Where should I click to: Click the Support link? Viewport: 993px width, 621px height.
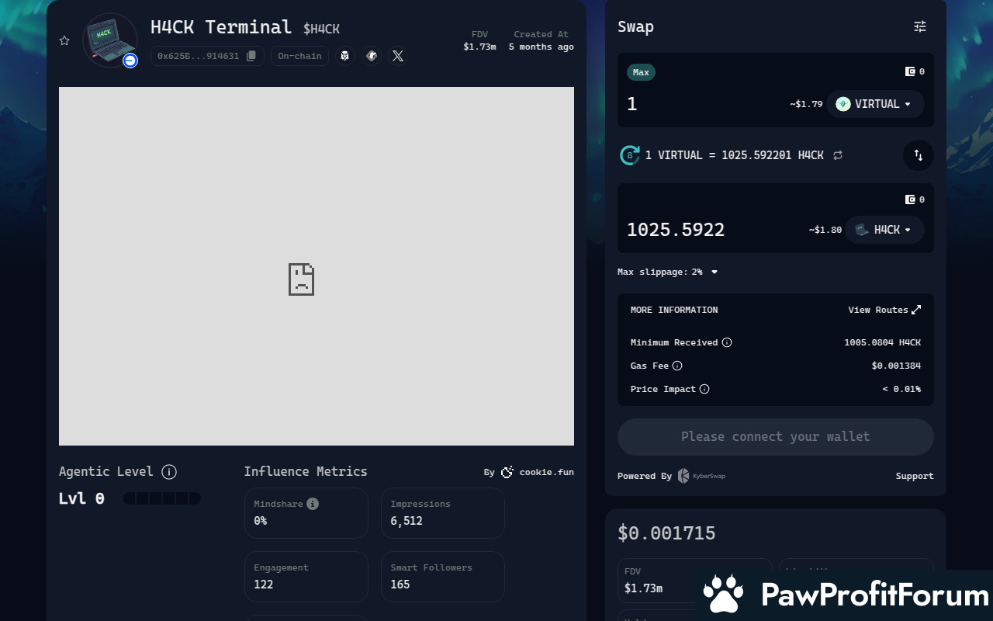(915, 476)
